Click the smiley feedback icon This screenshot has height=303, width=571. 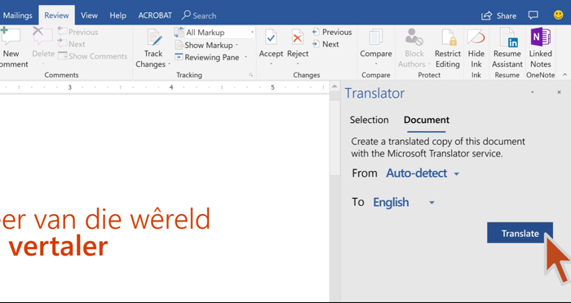558,15
